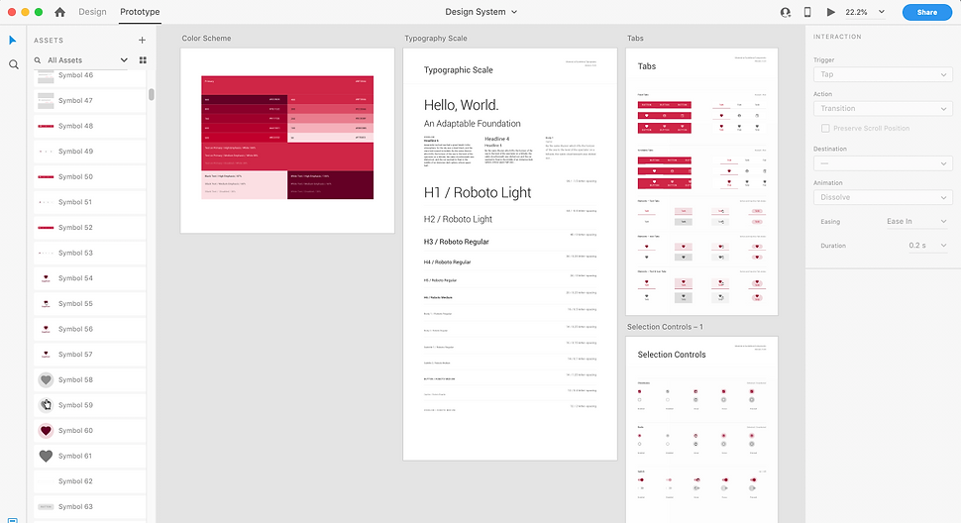The height and width of the screenshot is (523, 961).
Task: Select the Selection Controls – 1 artboard title
Action: click(x=665, y=327)
